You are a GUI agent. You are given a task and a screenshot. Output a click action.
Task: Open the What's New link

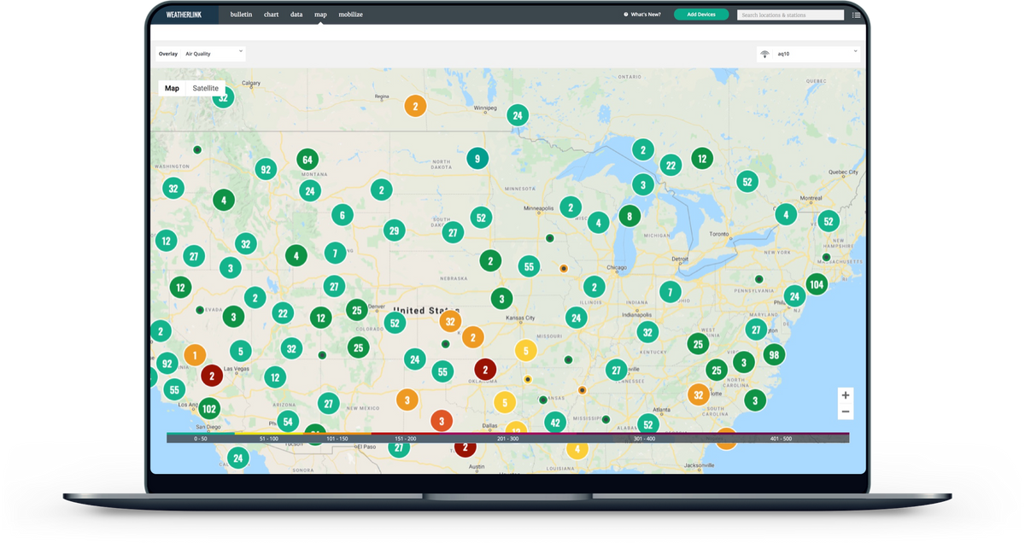pyautogui.click(x=644, y=15)
